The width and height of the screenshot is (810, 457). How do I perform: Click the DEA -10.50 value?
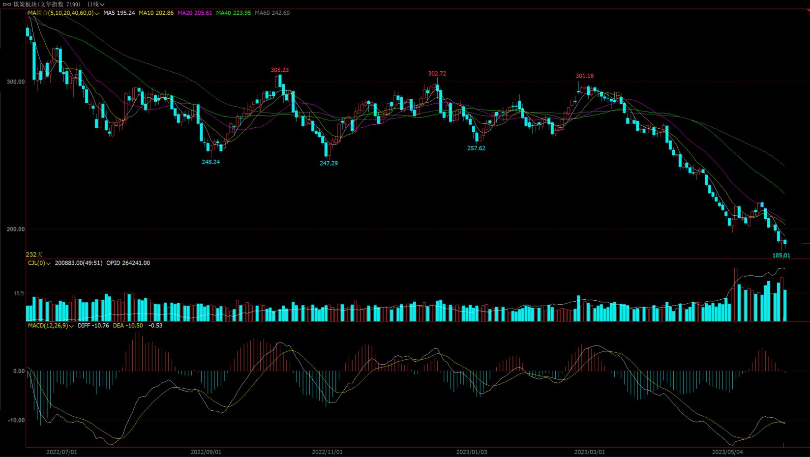(x=128, y=326)
